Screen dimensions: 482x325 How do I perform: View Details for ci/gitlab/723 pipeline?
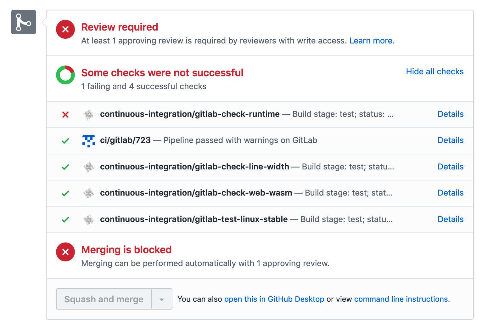point(451,140)
